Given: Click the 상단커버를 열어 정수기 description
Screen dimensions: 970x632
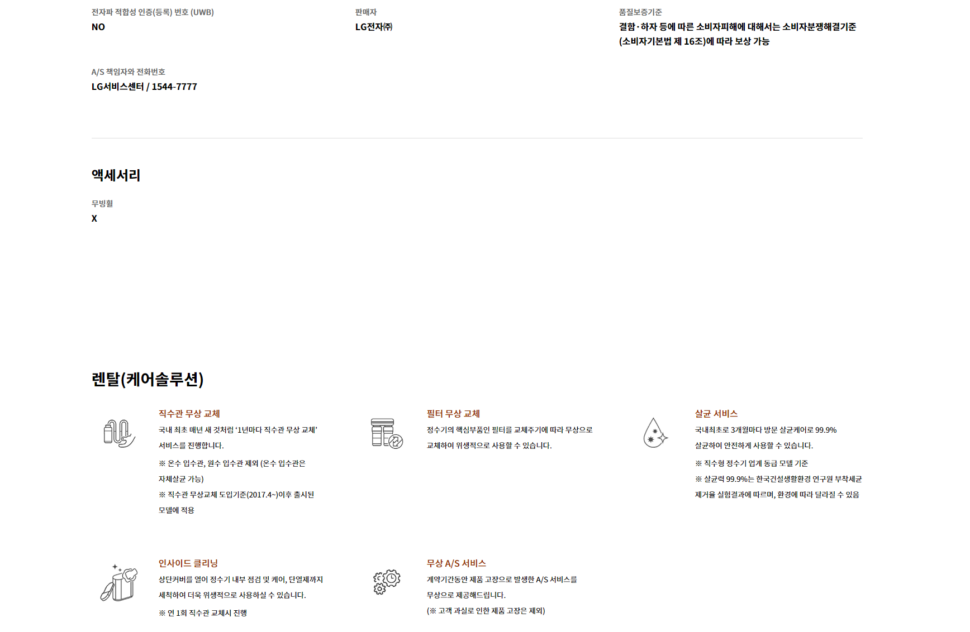Looking at the screenshot, I should [241, 587].
